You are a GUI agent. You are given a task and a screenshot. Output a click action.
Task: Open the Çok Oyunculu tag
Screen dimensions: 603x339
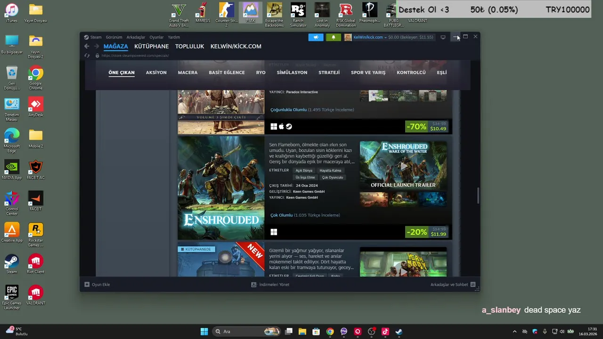coord(333,178)
